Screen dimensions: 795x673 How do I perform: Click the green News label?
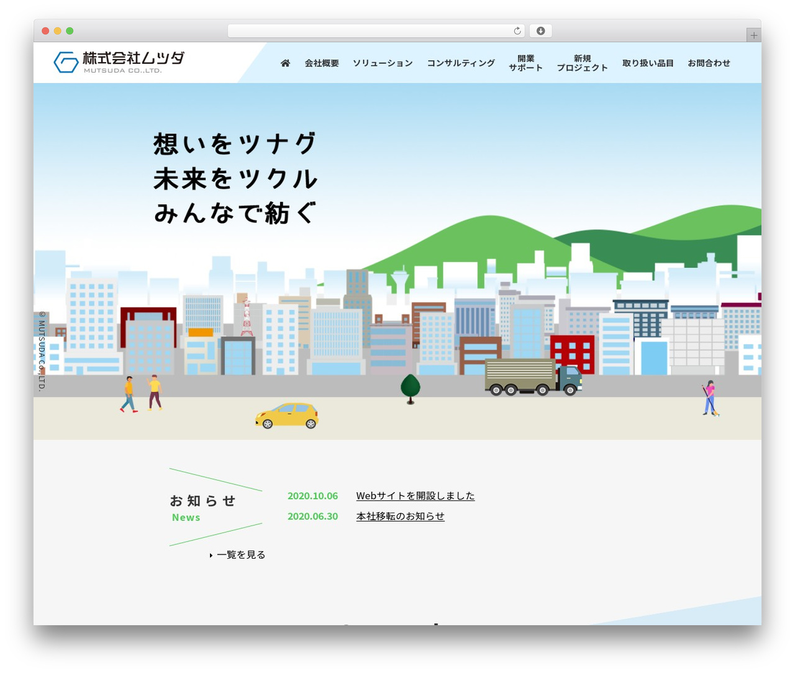click(x=186, y=518)
